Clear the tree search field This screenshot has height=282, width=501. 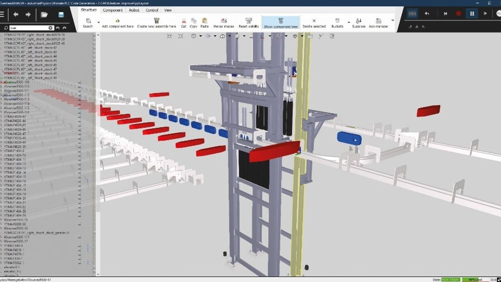[50, 28]
